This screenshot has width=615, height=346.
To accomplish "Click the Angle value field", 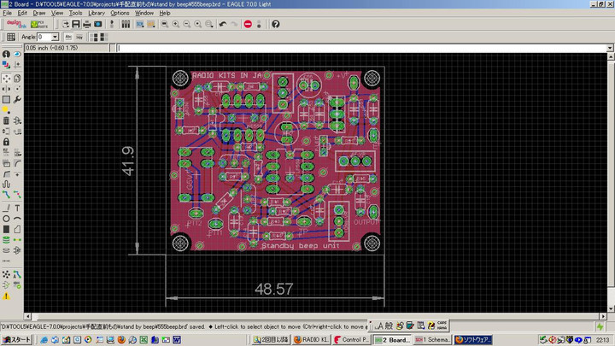I will 44,38.
